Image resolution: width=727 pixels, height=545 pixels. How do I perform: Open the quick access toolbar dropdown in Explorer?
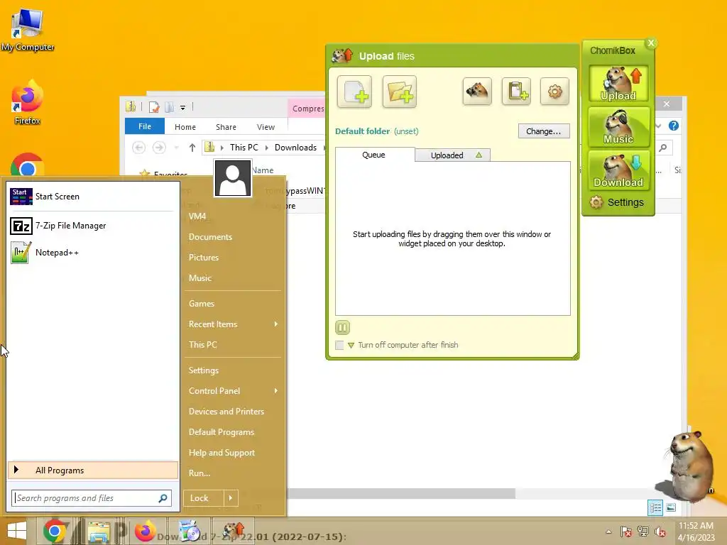click(182, 108)
